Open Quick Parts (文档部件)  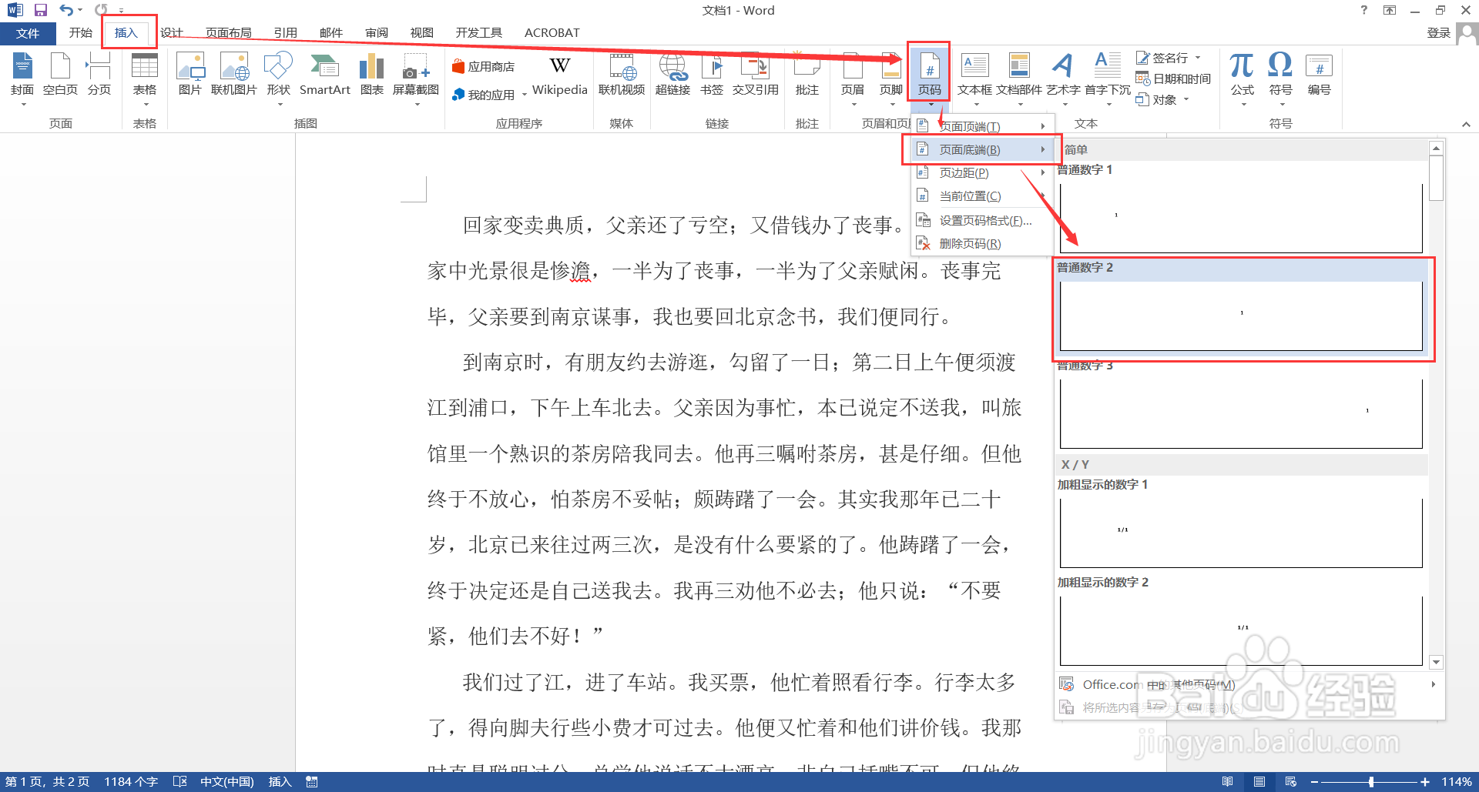click(x=1018, y=75)
